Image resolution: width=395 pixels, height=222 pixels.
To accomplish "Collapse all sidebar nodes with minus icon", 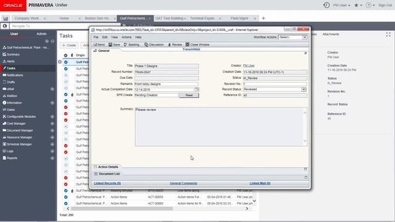I will 52,41.
